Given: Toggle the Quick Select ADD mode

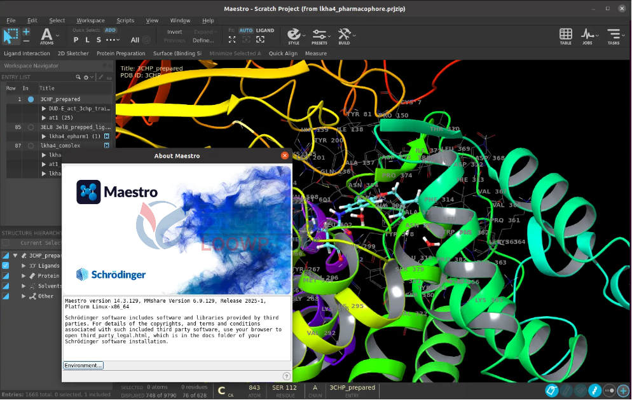Looking at the screenshot, I should 111,30.
